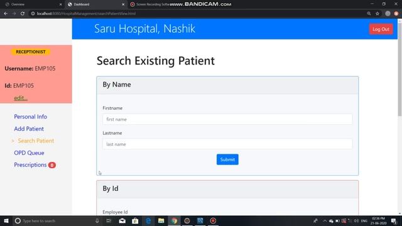Focus the last name input field
This screenshot has height=226, width=402.
(227, 144)
